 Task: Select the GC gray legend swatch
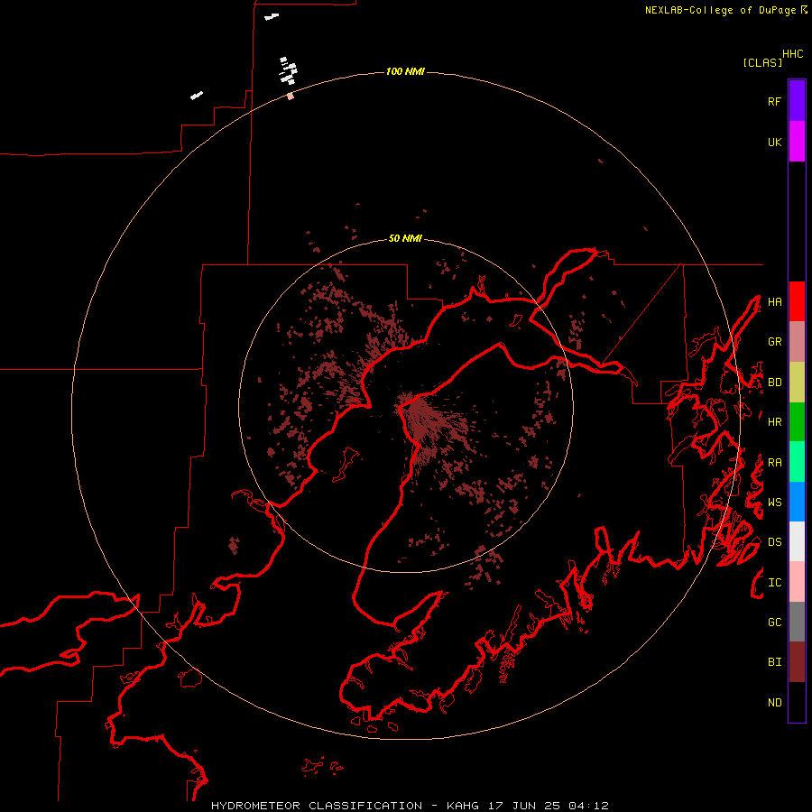[797, 622]
